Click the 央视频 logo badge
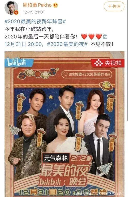Image resolution: width=129 pixels, height=197 pixels. (108, 63)
